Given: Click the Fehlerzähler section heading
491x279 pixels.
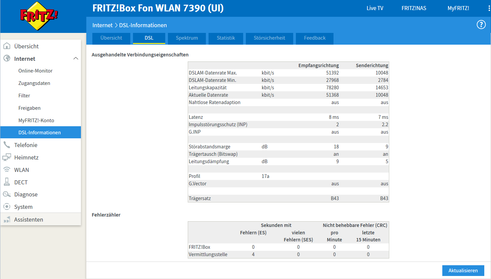Looking at the screenshot, I should click(x=106, y=215).
